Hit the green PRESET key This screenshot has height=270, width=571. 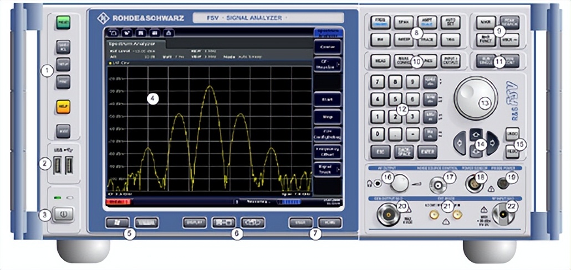63,23
